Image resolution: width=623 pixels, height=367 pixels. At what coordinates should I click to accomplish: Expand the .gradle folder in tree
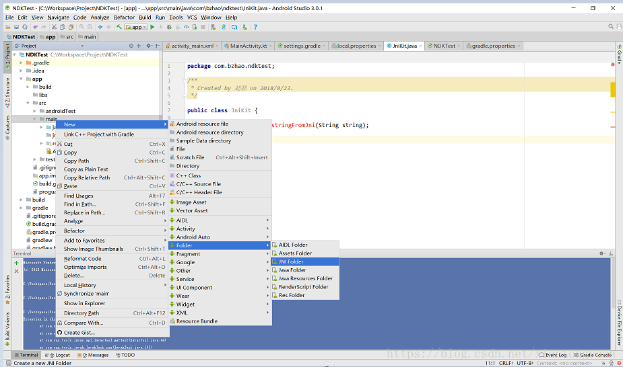point(21,63)
